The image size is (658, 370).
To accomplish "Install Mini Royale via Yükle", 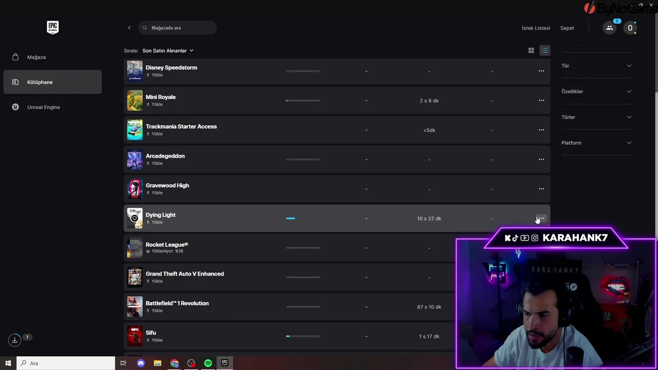I will coord(154,104).
